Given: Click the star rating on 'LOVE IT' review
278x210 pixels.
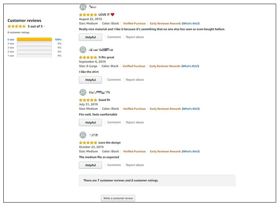Looking at the screenshot, I should coord(88,15).
